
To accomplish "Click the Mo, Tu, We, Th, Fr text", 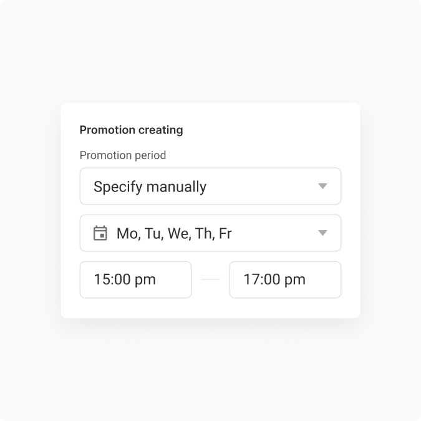I will click(174, 234).
